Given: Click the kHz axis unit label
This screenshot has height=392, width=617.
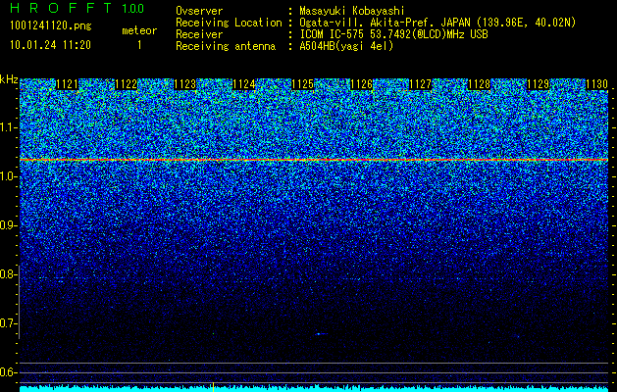Looking at the screenshot, I should tap(9, 79).
